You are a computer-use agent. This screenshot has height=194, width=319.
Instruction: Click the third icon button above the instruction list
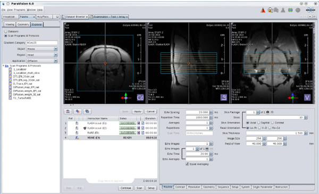(87, 112)
